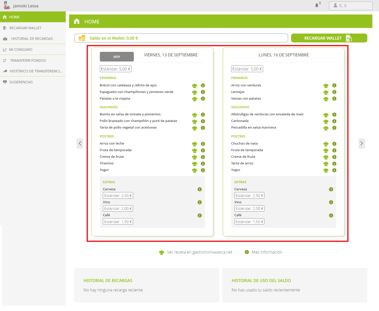Show info for Patatas a la riojana
The image size is (379, 311).
[x=203, y=99]
